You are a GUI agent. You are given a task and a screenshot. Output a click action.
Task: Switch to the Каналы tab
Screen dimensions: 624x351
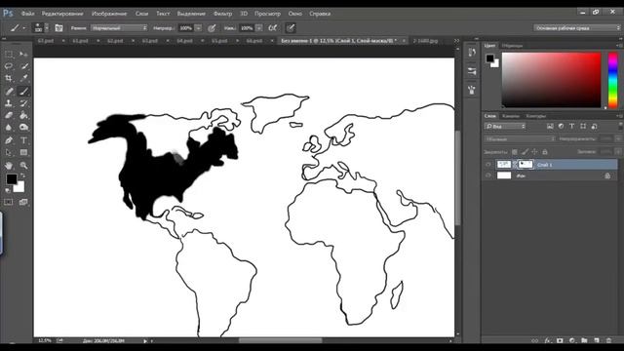click(511, 116)
